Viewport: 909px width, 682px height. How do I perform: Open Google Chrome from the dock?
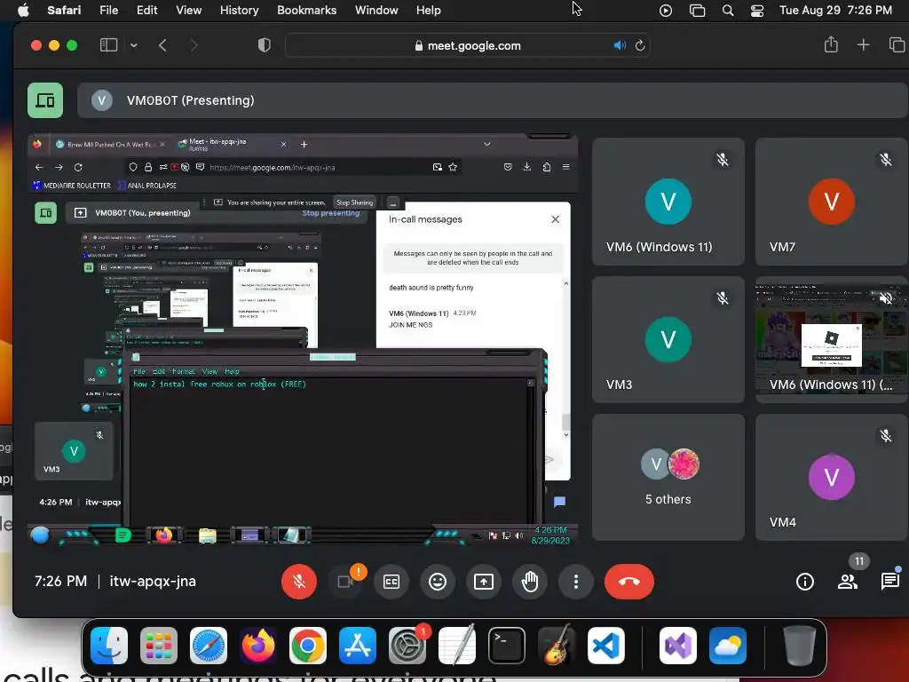tap(308, 646)
